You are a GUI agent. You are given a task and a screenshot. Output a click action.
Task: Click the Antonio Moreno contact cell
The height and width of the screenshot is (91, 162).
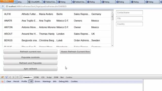pyautogui.click(x=47, y=27)
